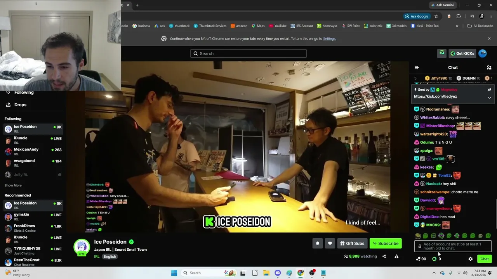Open OBS Studio from the taskbar
The height and width of the screenshot is (279, 497).
click(x=312, y=273)
